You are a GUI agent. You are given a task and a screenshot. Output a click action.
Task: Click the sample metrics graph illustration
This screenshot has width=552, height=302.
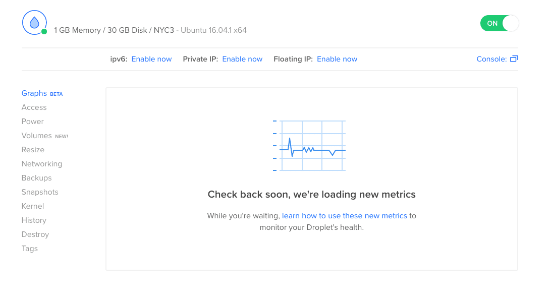click(310, 145)
